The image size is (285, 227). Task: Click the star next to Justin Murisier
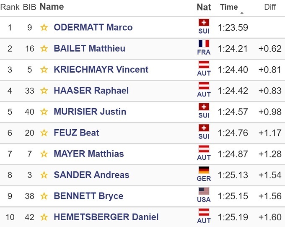[x=44, y=112]
